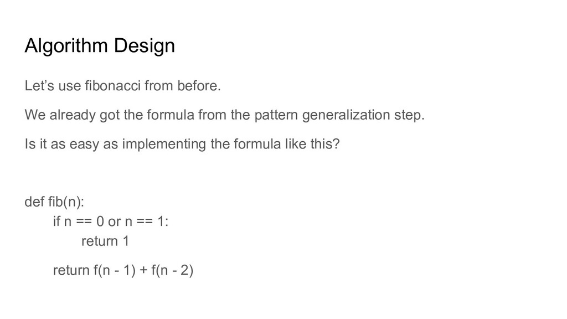This screenshot has height=319, width=567.
Task: Click the "or" keyword in the if statement
Action: pos(114,222)
